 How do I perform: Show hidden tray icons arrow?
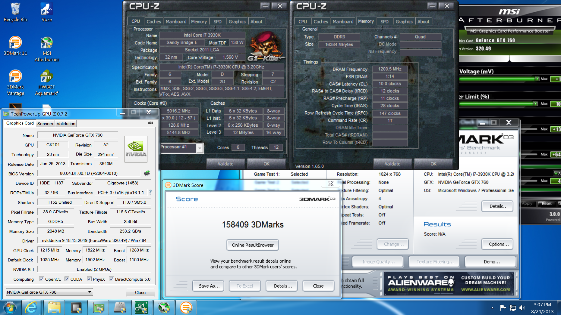pos(492,307)
